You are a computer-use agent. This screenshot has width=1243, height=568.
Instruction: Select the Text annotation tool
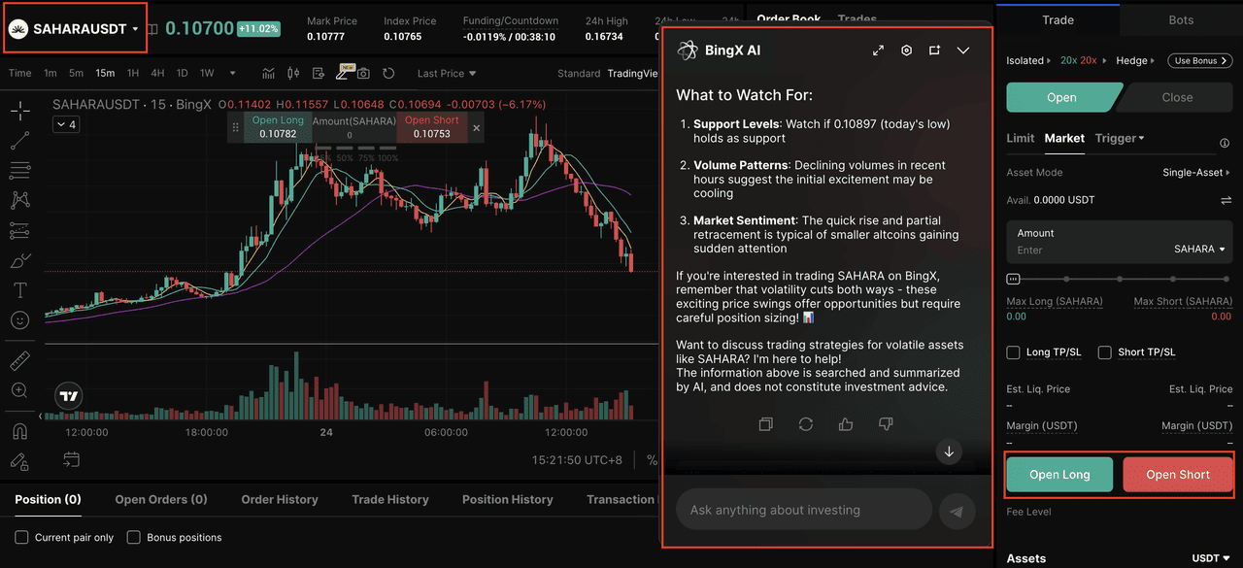pyautogui.click(x=19, y=290)
